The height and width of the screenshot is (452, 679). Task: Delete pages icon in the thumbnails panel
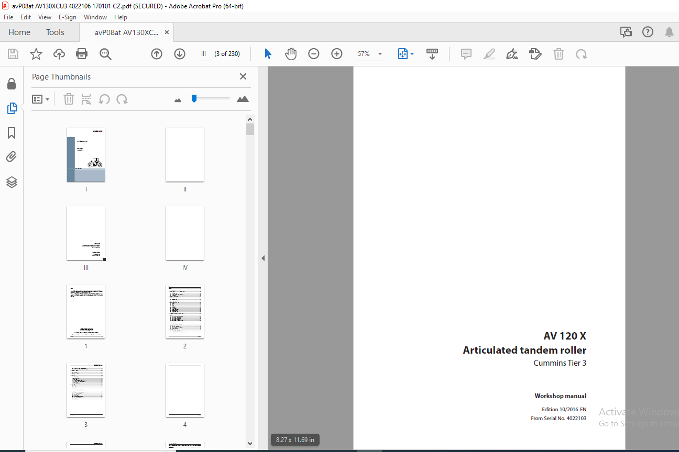pyautogui.click(x=69, y=99)
